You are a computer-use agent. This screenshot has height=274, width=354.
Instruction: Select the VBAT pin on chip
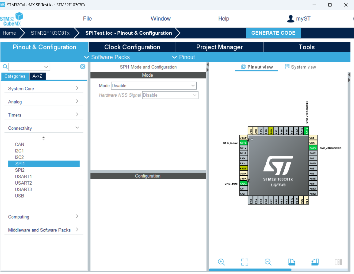point(243,138)
